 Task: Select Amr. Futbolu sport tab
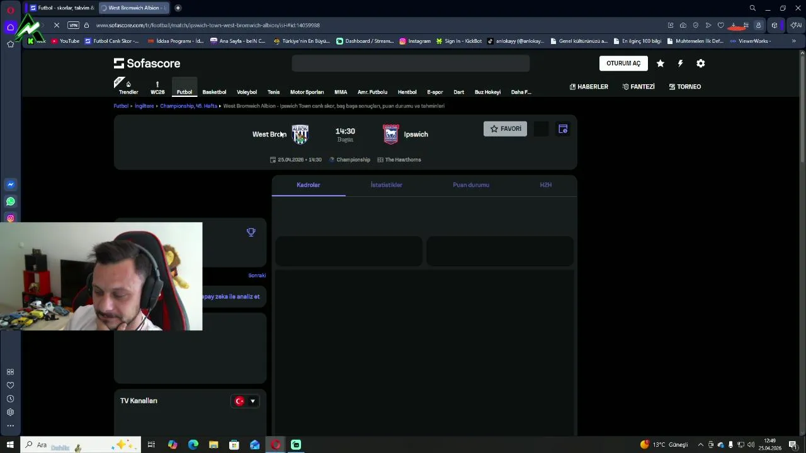pyautogui.click(x=372, y=92)
